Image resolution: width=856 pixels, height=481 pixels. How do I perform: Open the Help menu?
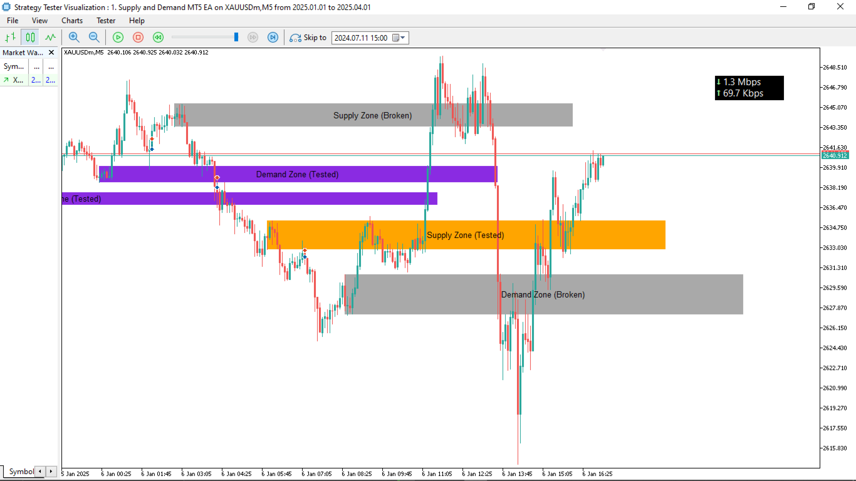click(x=137, y=21)
